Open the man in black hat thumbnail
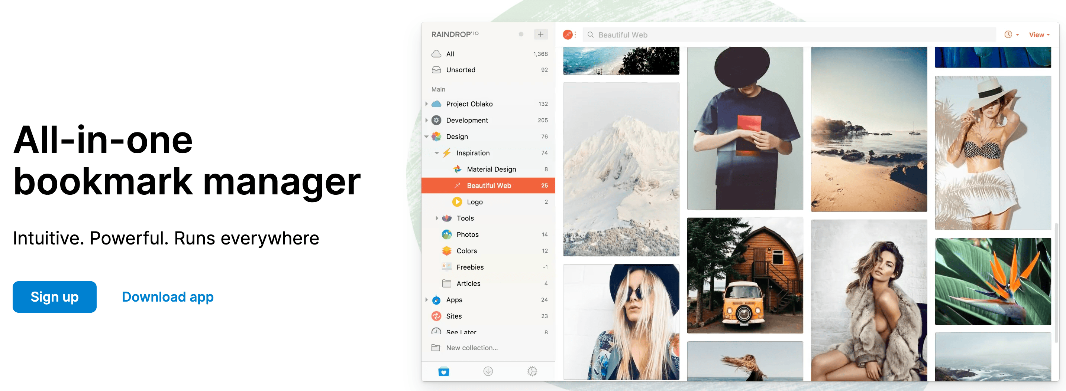1066x391 pixels. click(745, 128)
